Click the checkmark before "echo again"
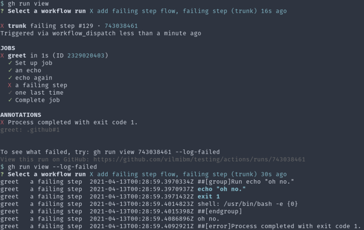The width and height of the screenshot is (364, 230). pos(10,78)
